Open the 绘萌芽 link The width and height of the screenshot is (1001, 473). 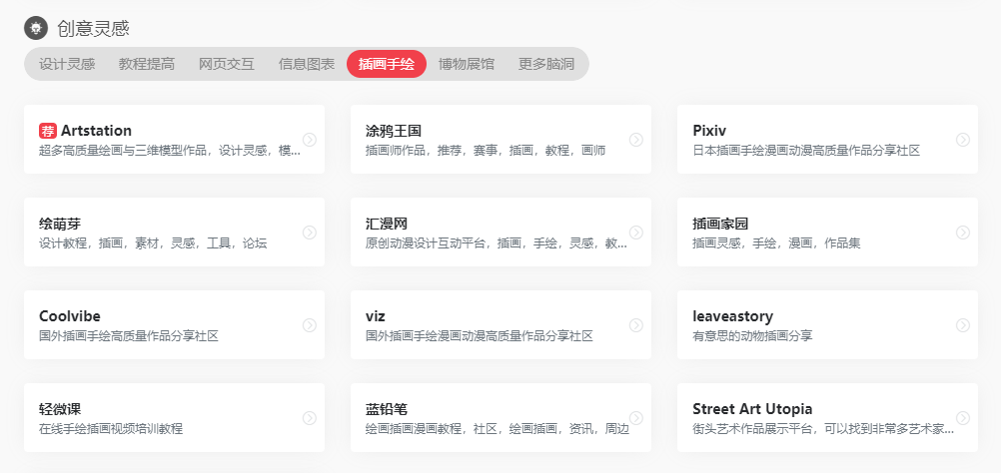click(60, 225)
